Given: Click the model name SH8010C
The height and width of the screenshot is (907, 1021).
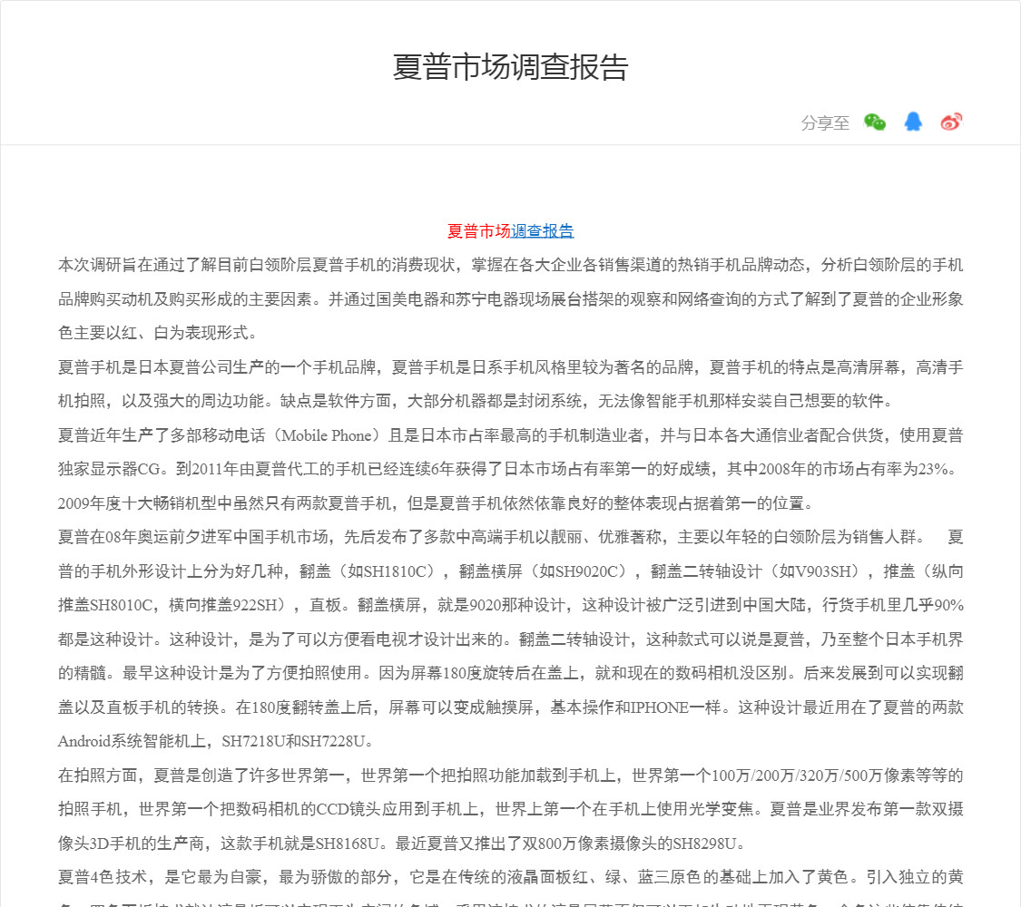Looking at the screenshot, I should (x=121, y=605).
